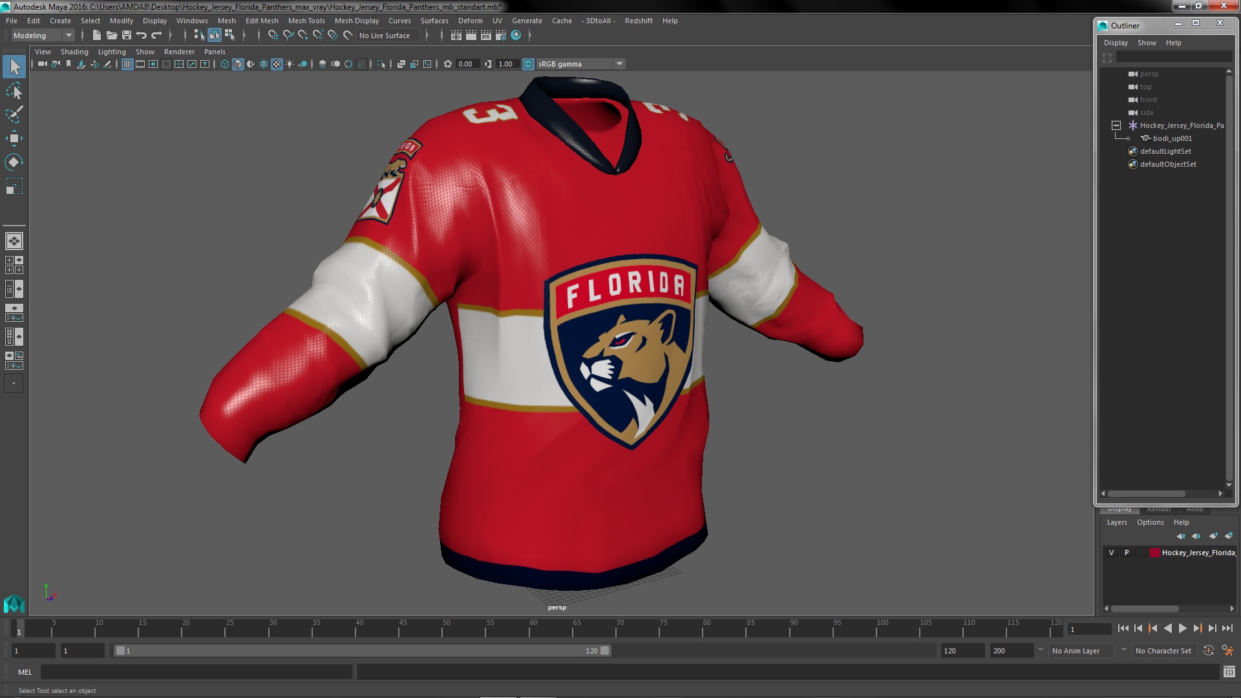The width and height of the screenshot is (1241, 698).
Task: Create layer from selected objects
Action: (1229, 536)
